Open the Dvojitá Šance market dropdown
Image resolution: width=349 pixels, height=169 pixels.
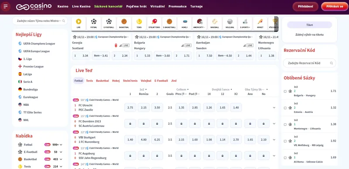[x=222, y=89]
